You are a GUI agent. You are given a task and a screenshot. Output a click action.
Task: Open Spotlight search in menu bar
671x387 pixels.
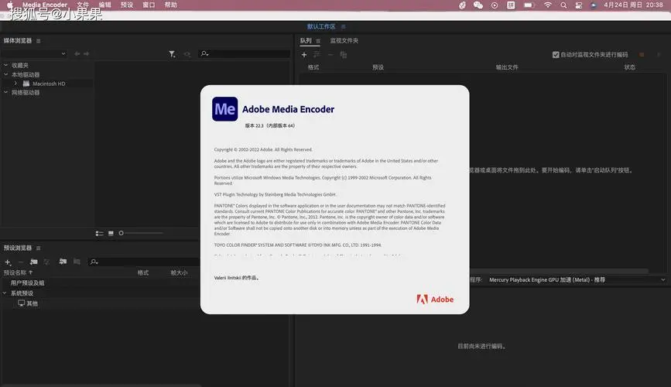(563, 5)
